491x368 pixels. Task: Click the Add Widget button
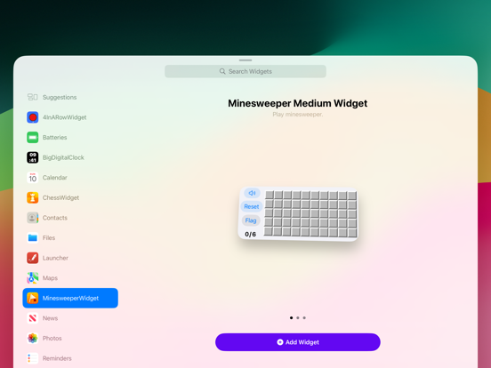[x=298, y=342]
